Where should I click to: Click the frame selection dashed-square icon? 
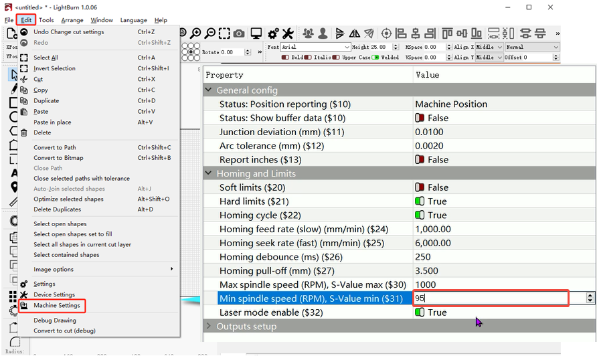coord(224,33)
